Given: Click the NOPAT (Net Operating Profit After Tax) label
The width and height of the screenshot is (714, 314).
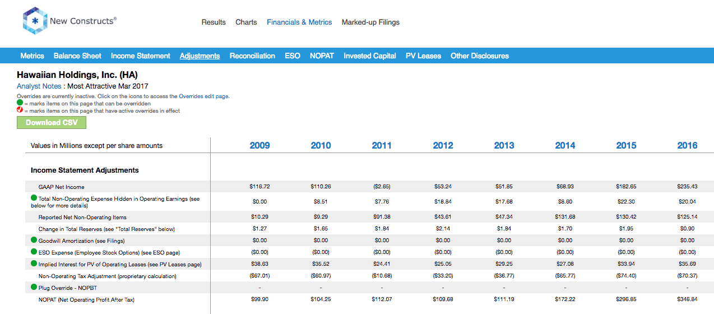Looking at the screenshot, I should point(86,299).
